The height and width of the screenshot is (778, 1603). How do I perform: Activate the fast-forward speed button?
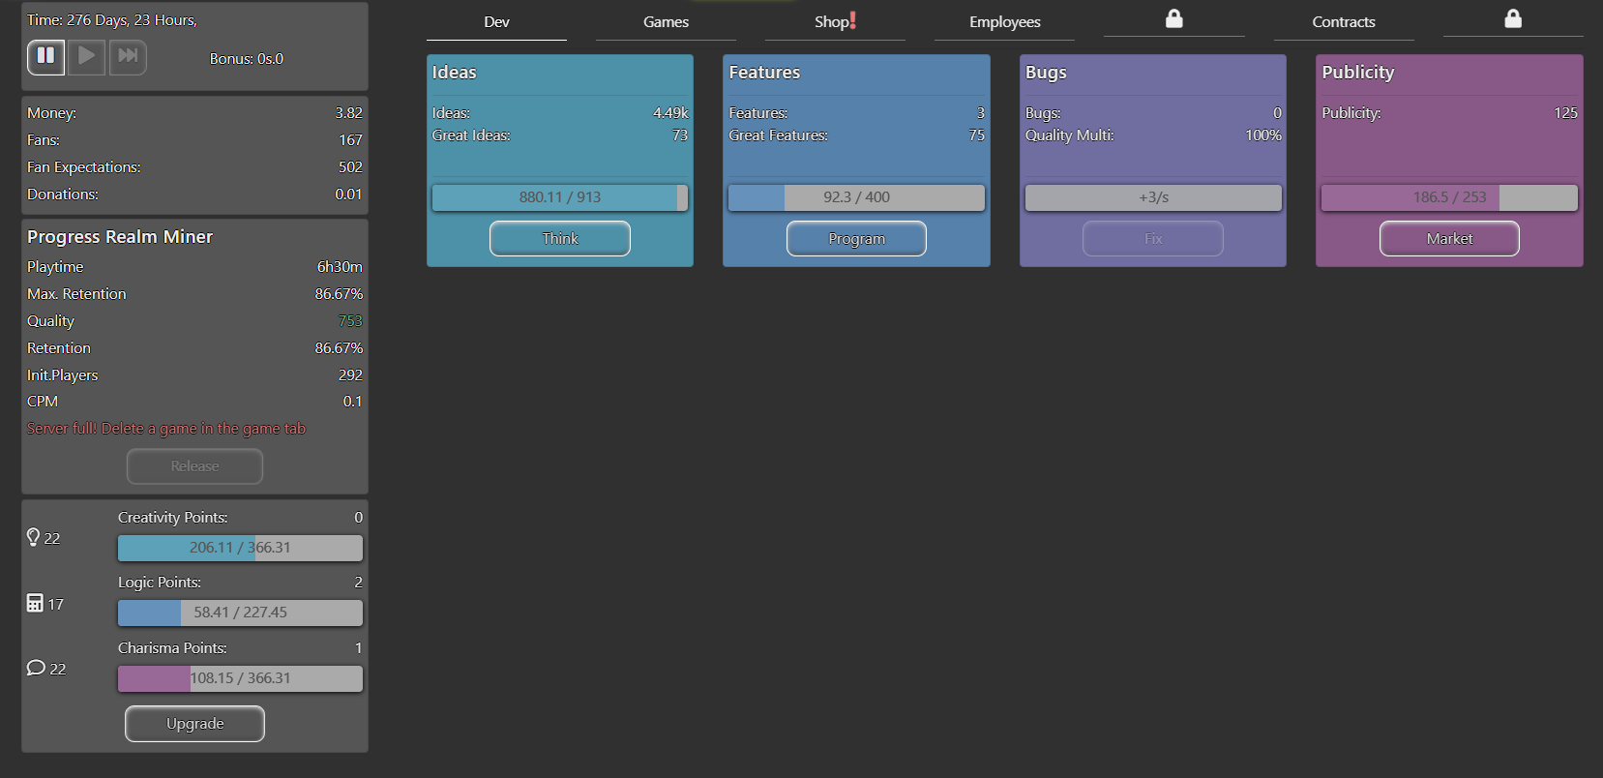tap(128, 56)
